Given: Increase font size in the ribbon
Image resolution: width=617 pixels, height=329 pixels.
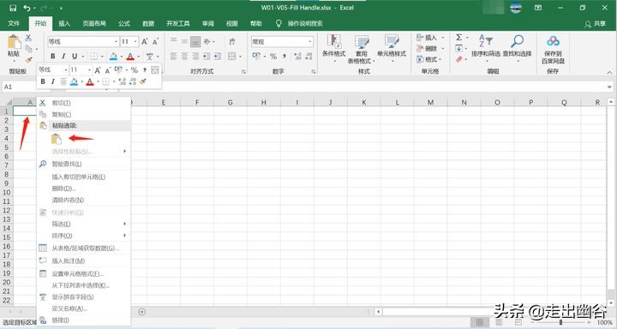Looking at the screenshot, I should (x=145, y=42).
